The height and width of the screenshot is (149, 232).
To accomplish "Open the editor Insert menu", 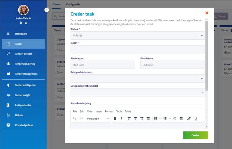I will tap(99, 111).
